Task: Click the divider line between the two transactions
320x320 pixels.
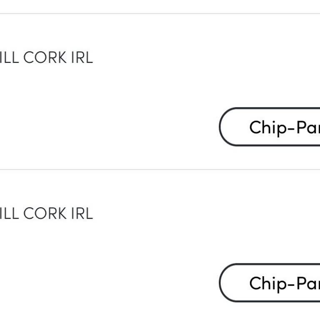Action: (x=160, y=170)
